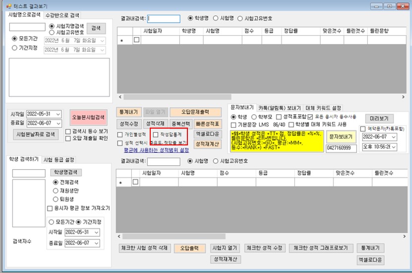Screen dimensions: 412x273
Task: Click the 성적삭제 button
Action: [155, 124]
